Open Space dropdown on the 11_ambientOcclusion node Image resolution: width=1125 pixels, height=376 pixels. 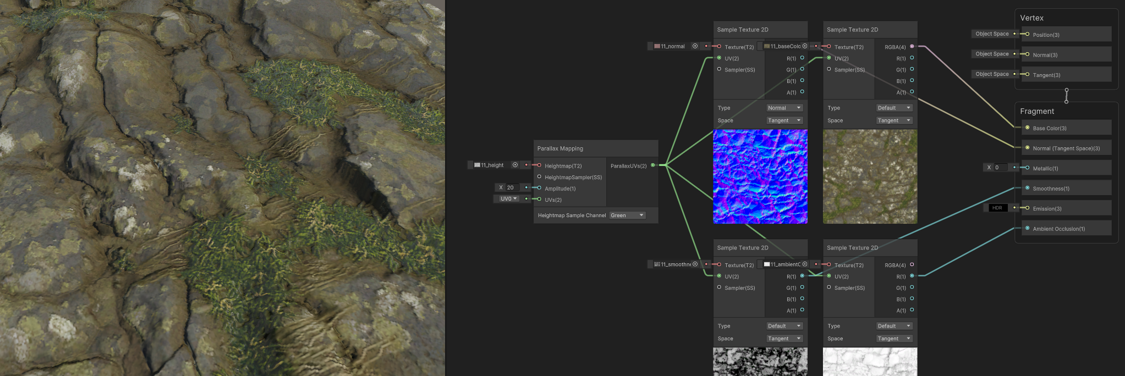[x=894, y=339]
